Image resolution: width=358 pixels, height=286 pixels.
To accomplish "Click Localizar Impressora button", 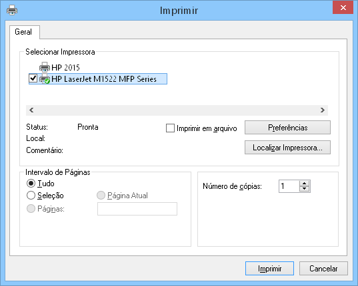I will [288, 148].
